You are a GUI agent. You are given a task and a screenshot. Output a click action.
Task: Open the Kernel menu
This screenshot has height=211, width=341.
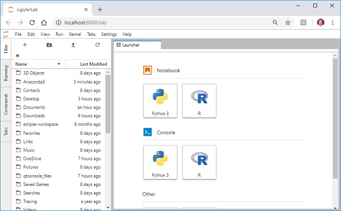point(75,34)
